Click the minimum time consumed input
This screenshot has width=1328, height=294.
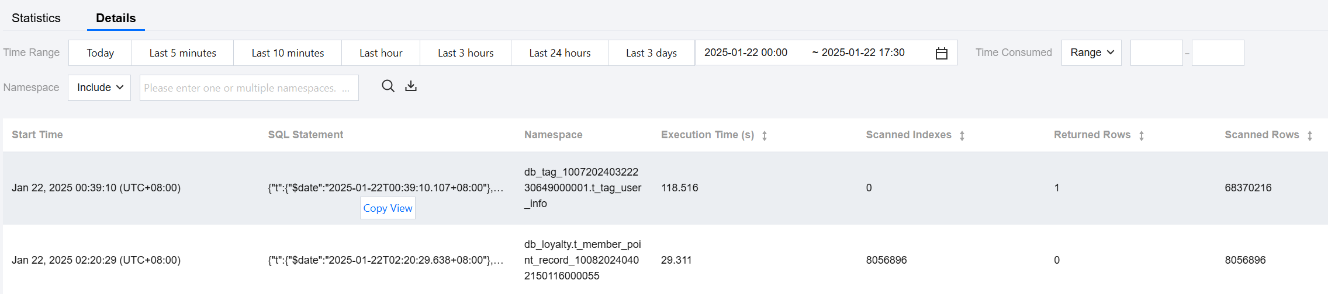click(1156, 52)
